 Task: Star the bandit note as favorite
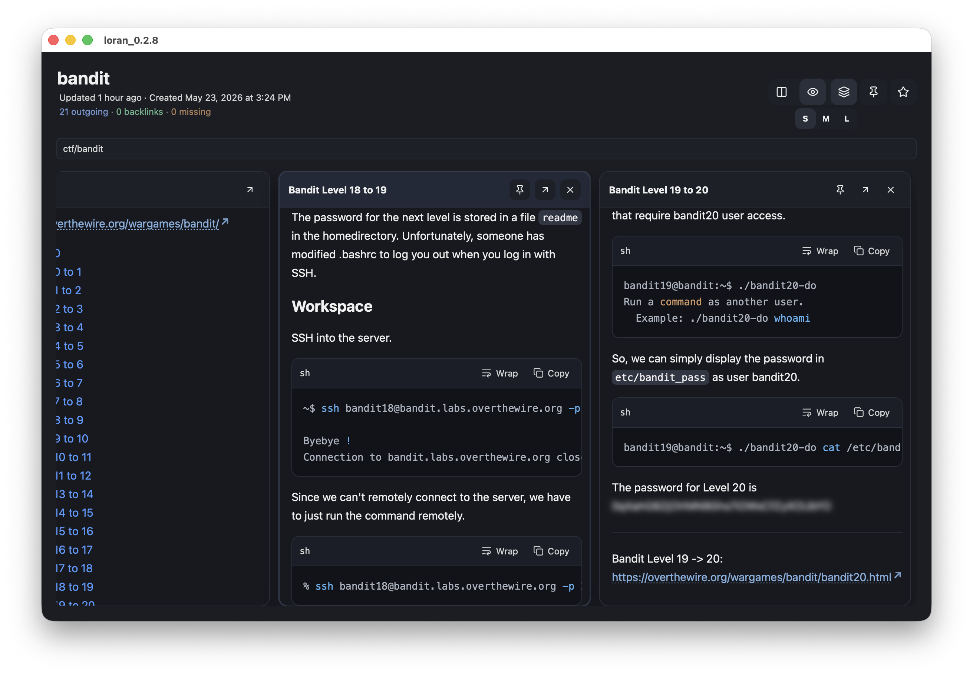point(903,92)
